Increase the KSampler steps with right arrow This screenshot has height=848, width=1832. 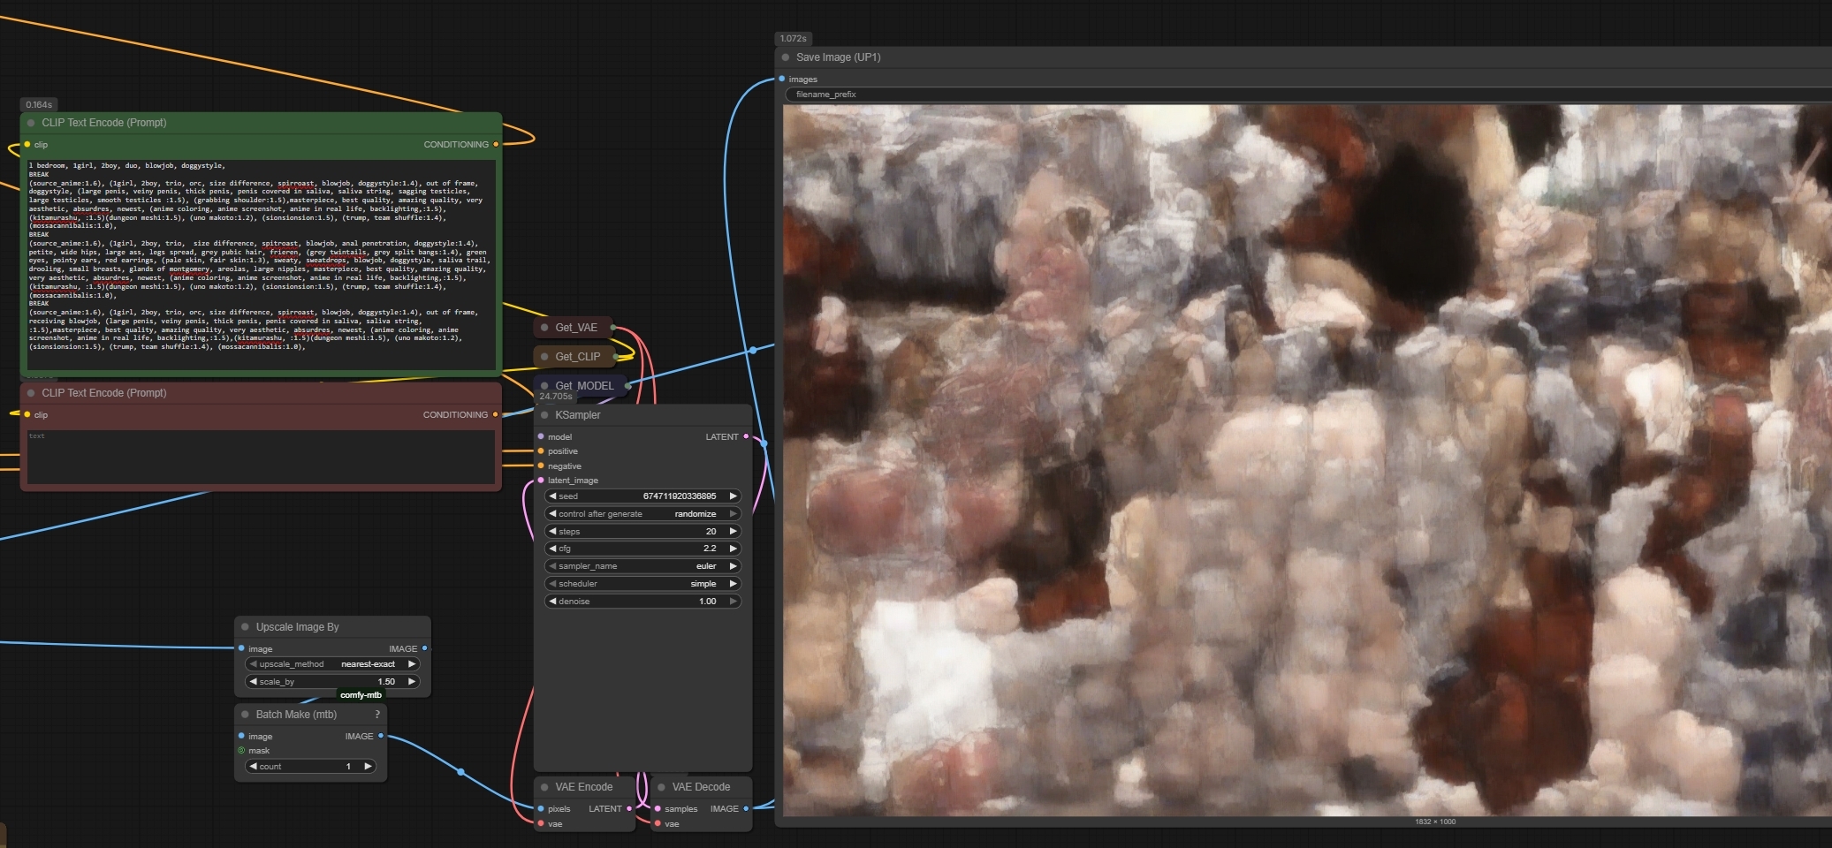pyautogui.click(x=733, y=532)
